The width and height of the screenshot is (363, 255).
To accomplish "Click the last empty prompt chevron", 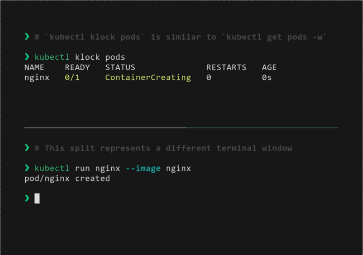I will click(x=27, y=198).
